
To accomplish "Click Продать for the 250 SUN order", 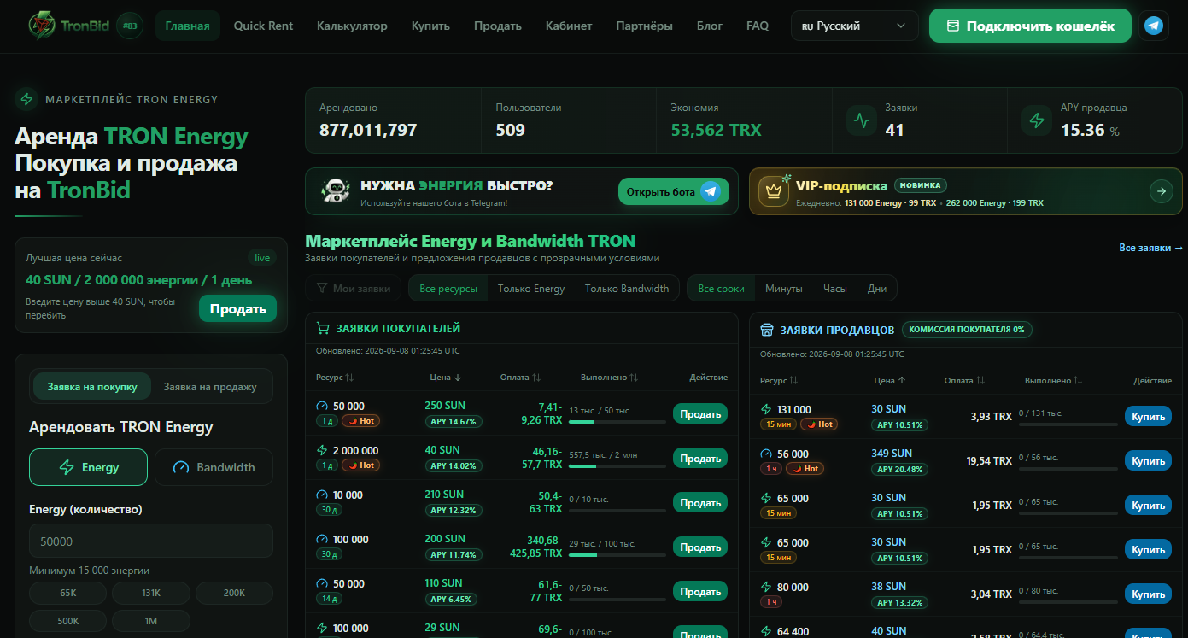I will tap(700, 413).
